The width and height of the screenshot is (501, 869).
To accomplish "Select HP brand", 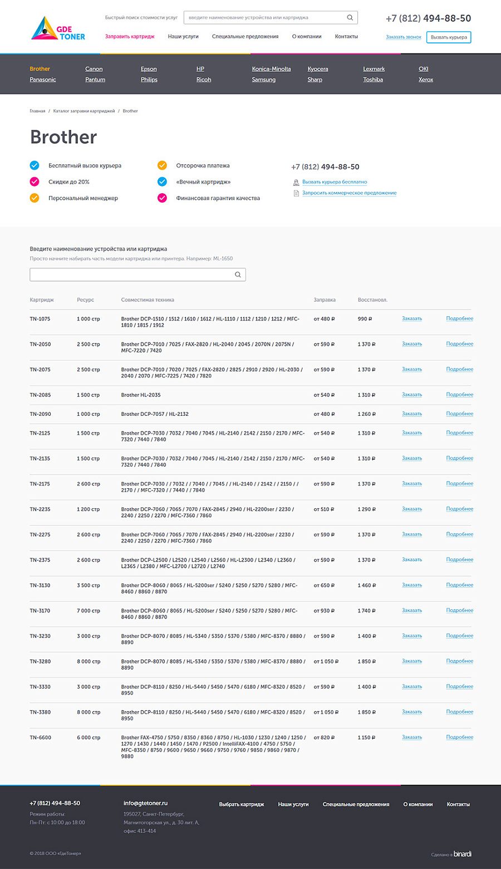I will (x=200, y=69).
